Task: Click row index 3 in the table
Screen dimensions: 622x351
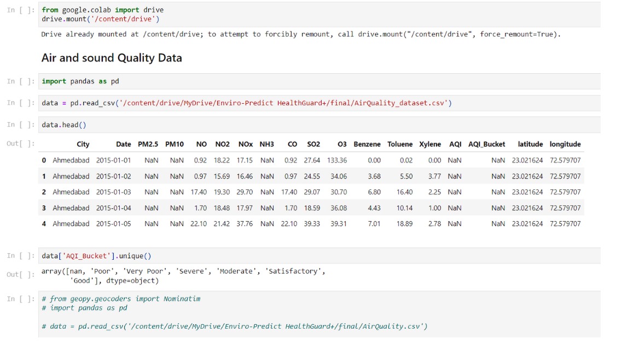Action: [x=45, y=207]
